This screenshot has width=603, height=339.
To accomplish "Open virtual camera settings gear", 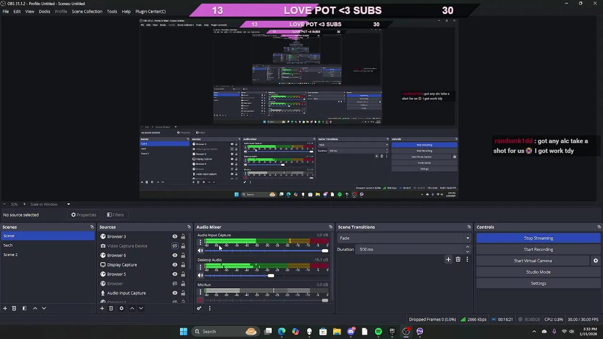I will click(595, 261).
